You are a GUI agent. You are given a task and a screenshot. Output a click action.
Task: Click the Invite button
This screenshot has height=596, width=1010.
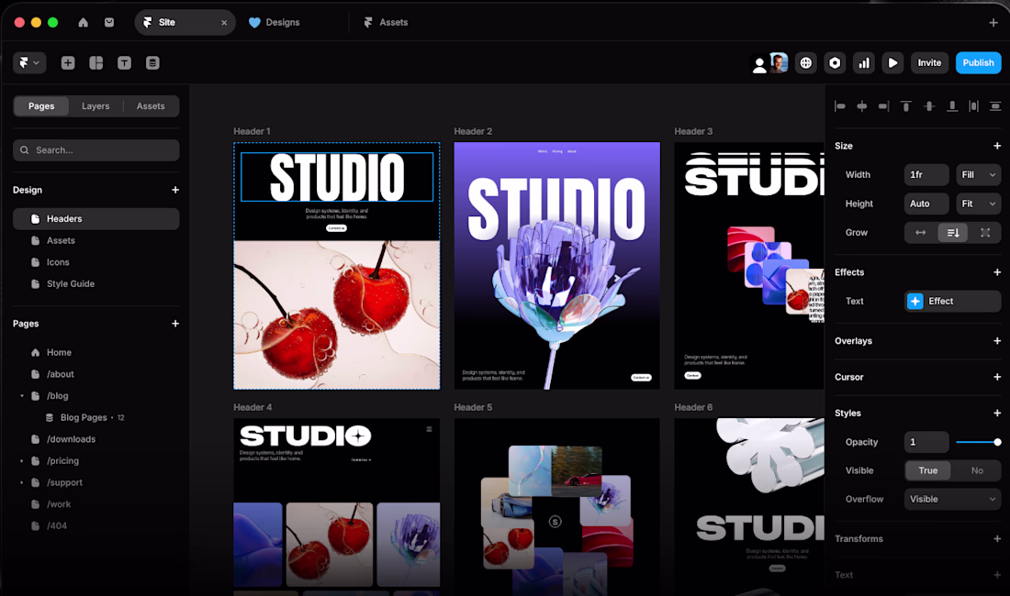pyautogui.click(x=929, y=63)
